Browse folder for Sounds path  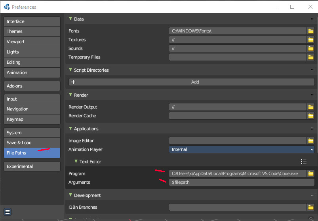pyautogui.click(x=311, y=48)
